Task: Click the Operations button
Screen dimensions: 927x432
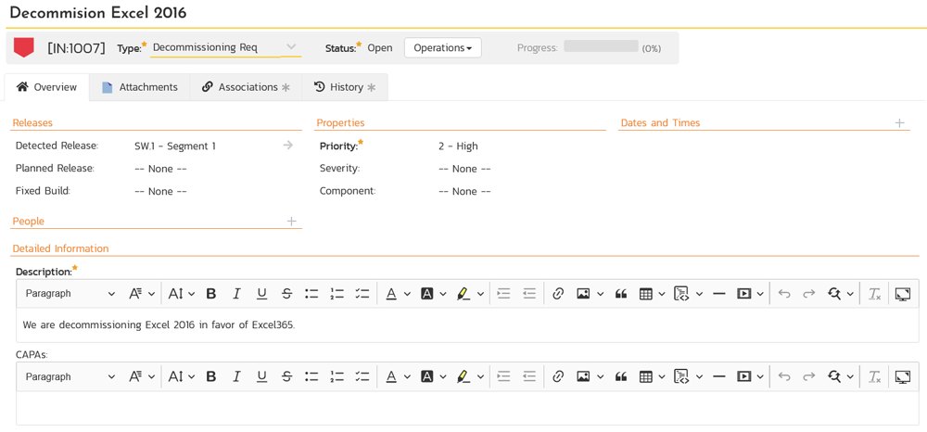Action: tap(442, 48)
